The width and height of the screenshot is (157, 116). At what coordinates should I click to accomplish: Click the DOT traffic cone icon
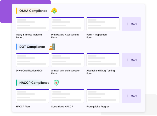(52, 47)
